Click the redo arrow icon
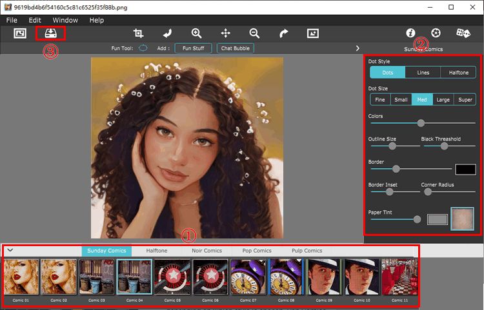484x310 pixels. (283, 33)
